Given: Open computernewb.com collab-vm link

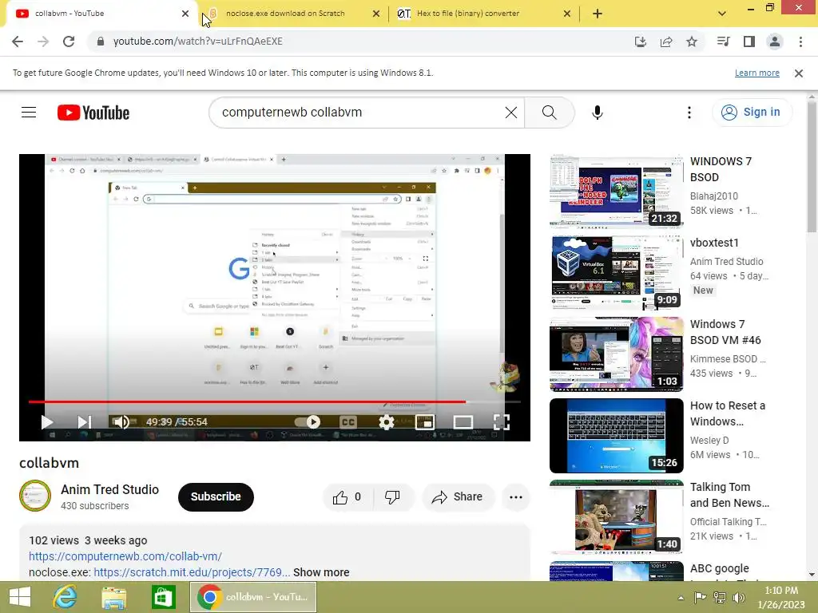Looking at the screenshot, I should 125,556.
